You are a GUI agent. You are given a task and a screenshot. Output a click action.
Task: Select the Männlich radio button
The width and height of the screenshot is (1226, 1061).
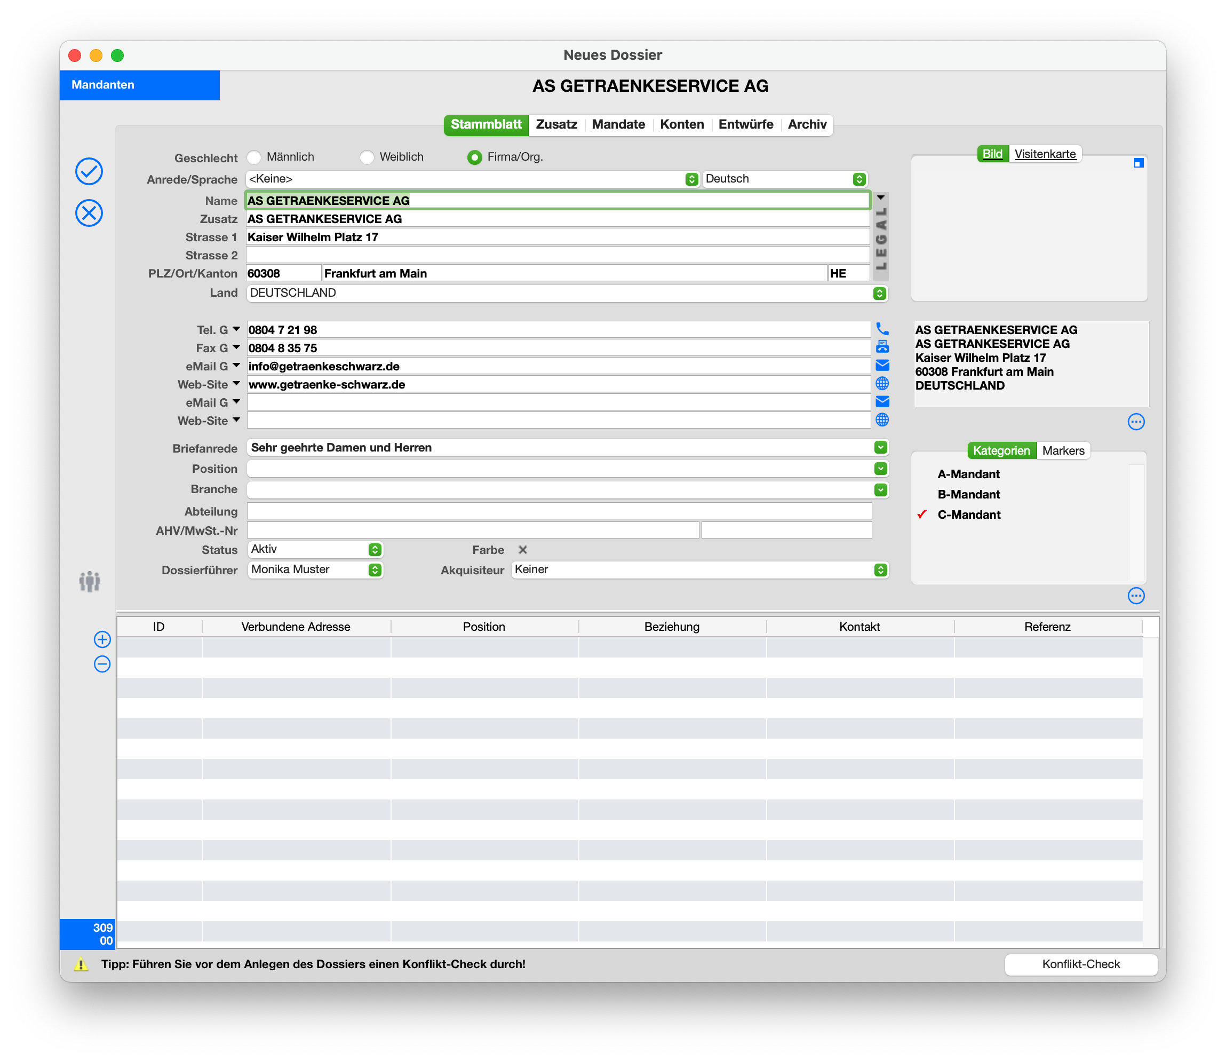click(x=254, y=157)
